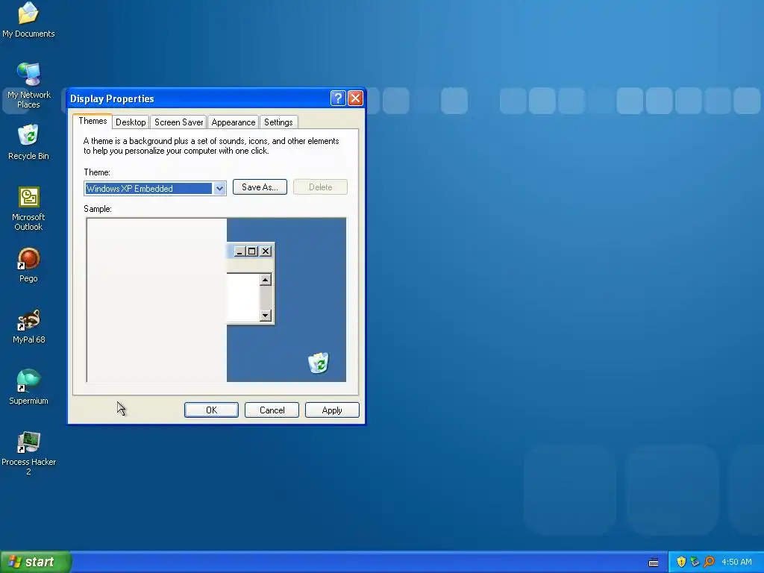Viewport: 764px width, 573px height.
Task: Click the orange magnifier tray icon
Action: [x=709, y=562]
